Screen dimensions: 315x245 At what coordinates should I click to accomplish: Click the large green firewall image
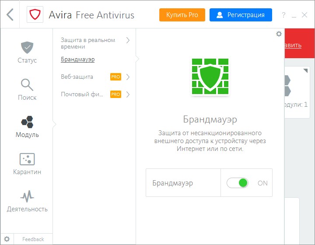210,76
